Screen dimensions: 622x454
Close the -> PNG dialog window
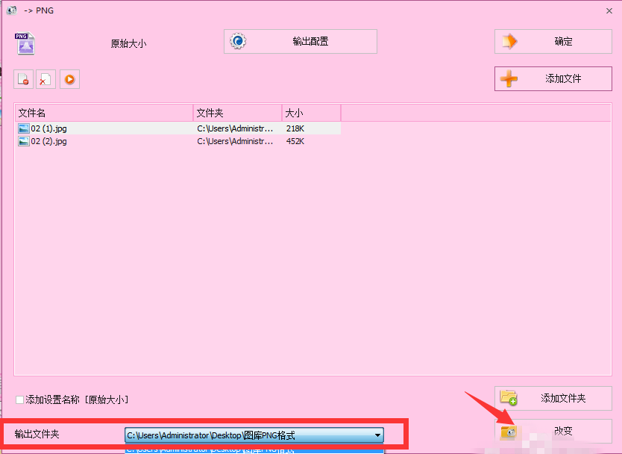click(609, 10)
